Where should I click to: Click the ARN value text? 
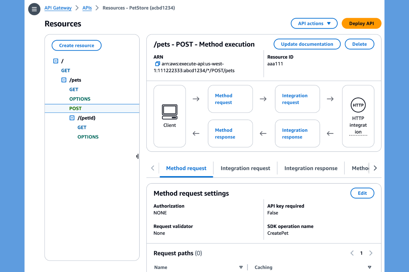[194, 67]
